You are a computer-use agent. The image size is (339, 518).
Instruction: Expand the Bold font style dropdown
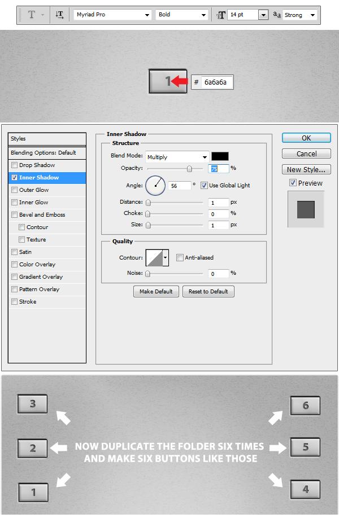tap(181, 15)
